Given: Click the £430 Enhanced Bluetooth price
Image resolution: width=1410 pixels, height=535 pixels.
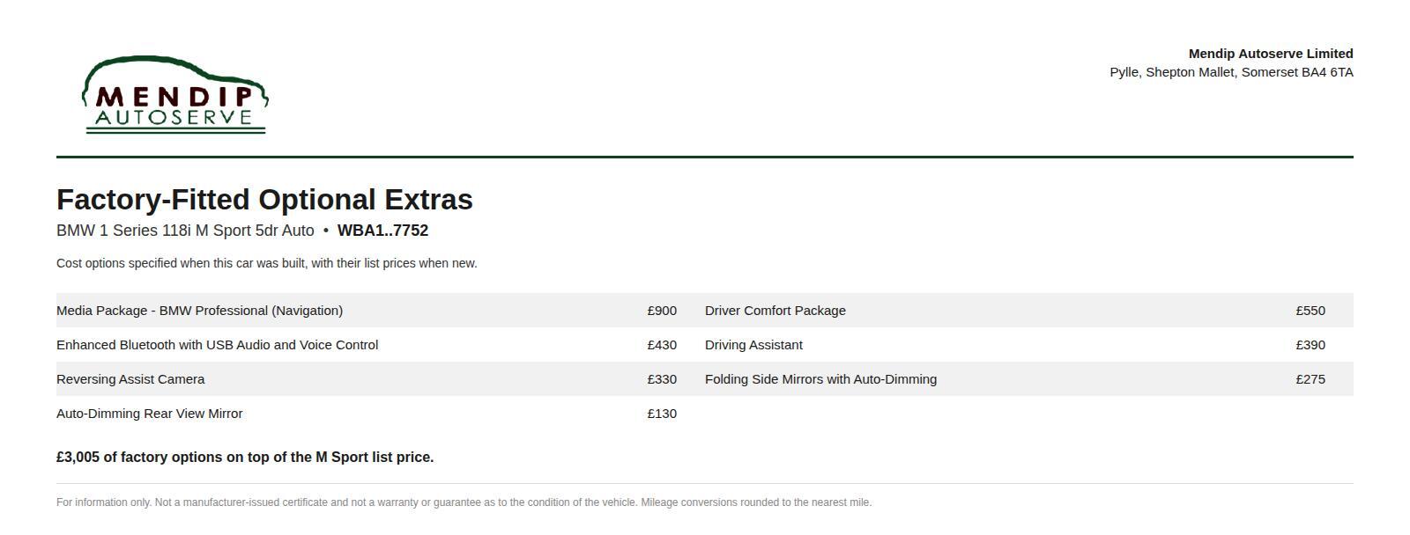Looking at the screenshot, I should coord(662,345).
